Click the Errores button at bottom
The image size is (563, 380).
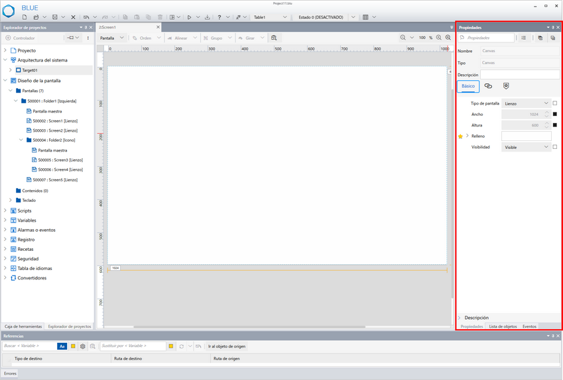coord(10,373)
